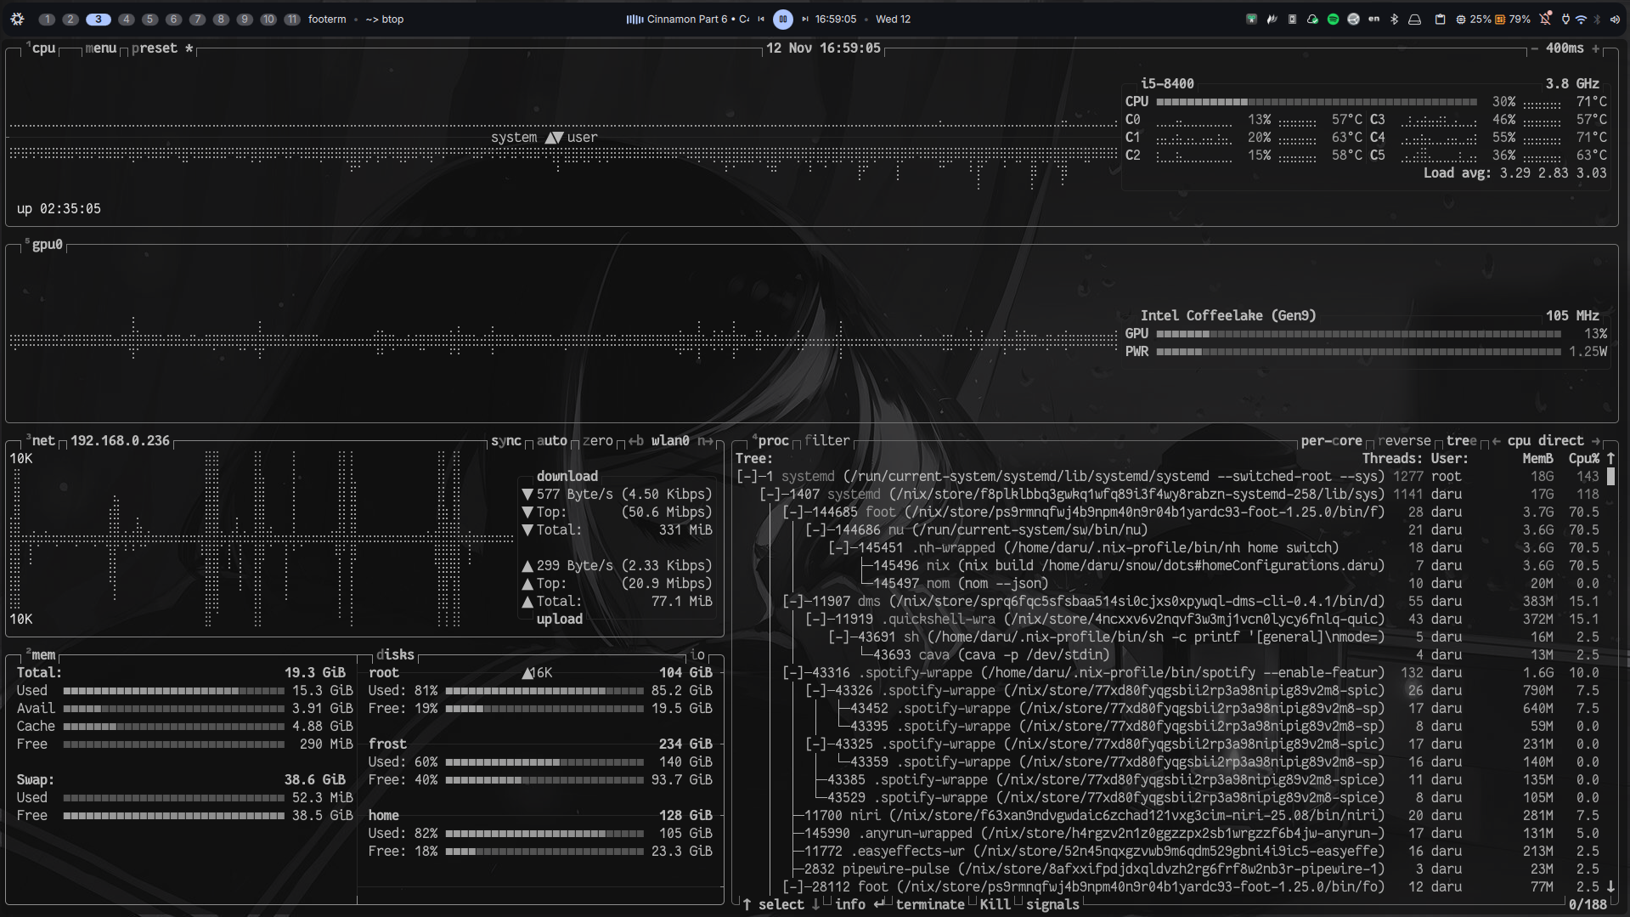
Task: Switch to workspace 4
Action: click(127, 19)
